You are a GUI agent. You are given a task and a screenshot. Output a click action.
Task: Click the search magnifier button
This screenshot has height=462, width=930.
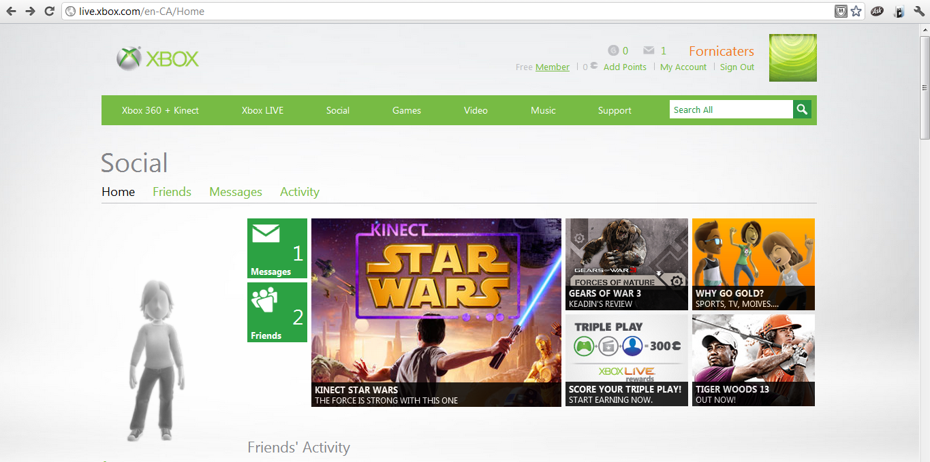click(x=802, y=110)
